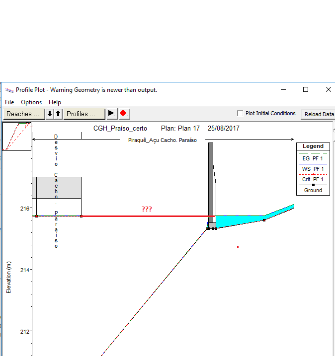
Task: Click the tall gray dam structure
Action: point(211,179)
